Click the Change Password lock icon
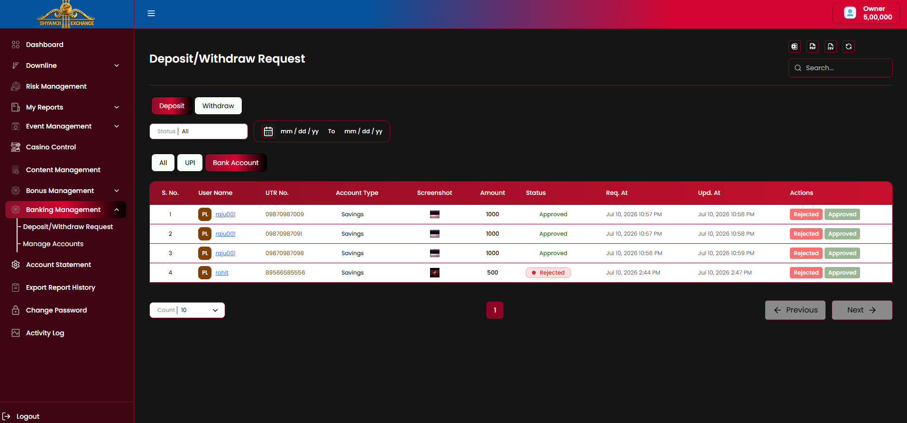907x423 pixels. coord(16,310)
